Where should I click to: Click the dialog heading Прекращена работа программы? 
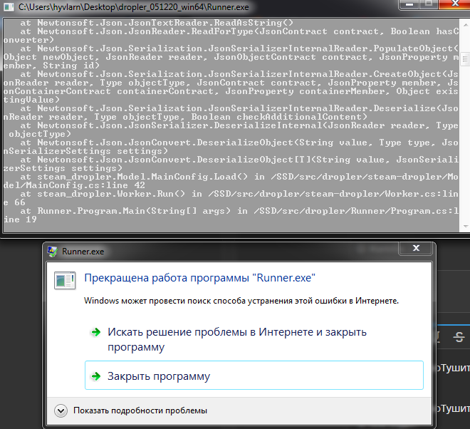tap(199, 278)
